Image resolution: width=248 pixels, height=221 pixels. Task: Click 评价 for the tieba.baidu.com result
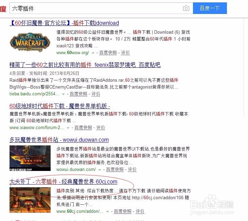pos(96,94)
